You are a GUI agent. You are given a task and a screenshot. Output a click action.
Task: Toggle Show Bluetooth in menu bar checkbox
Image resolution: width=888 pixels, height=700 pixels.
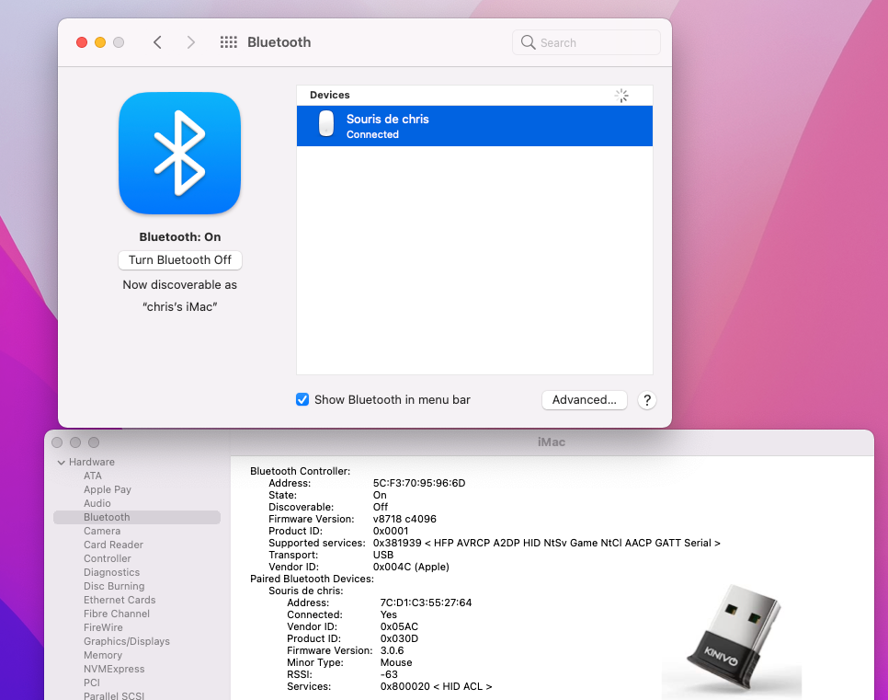coord(302,399)
